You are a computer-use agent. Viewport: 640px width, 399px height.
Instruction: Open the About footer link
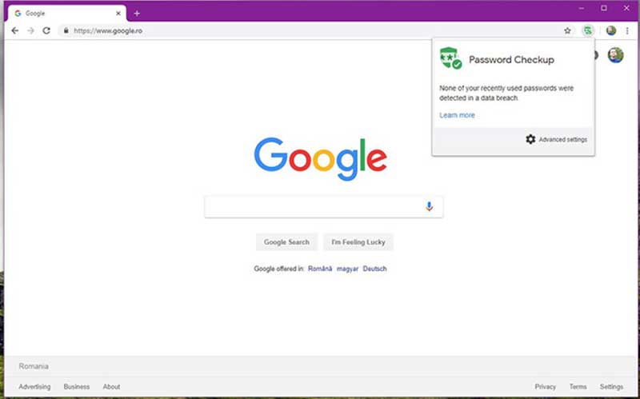(x=111, y=386)
